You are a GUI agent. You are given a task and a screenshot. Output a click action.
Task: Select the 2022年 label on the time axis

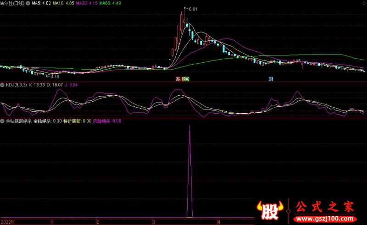(7, 222)
